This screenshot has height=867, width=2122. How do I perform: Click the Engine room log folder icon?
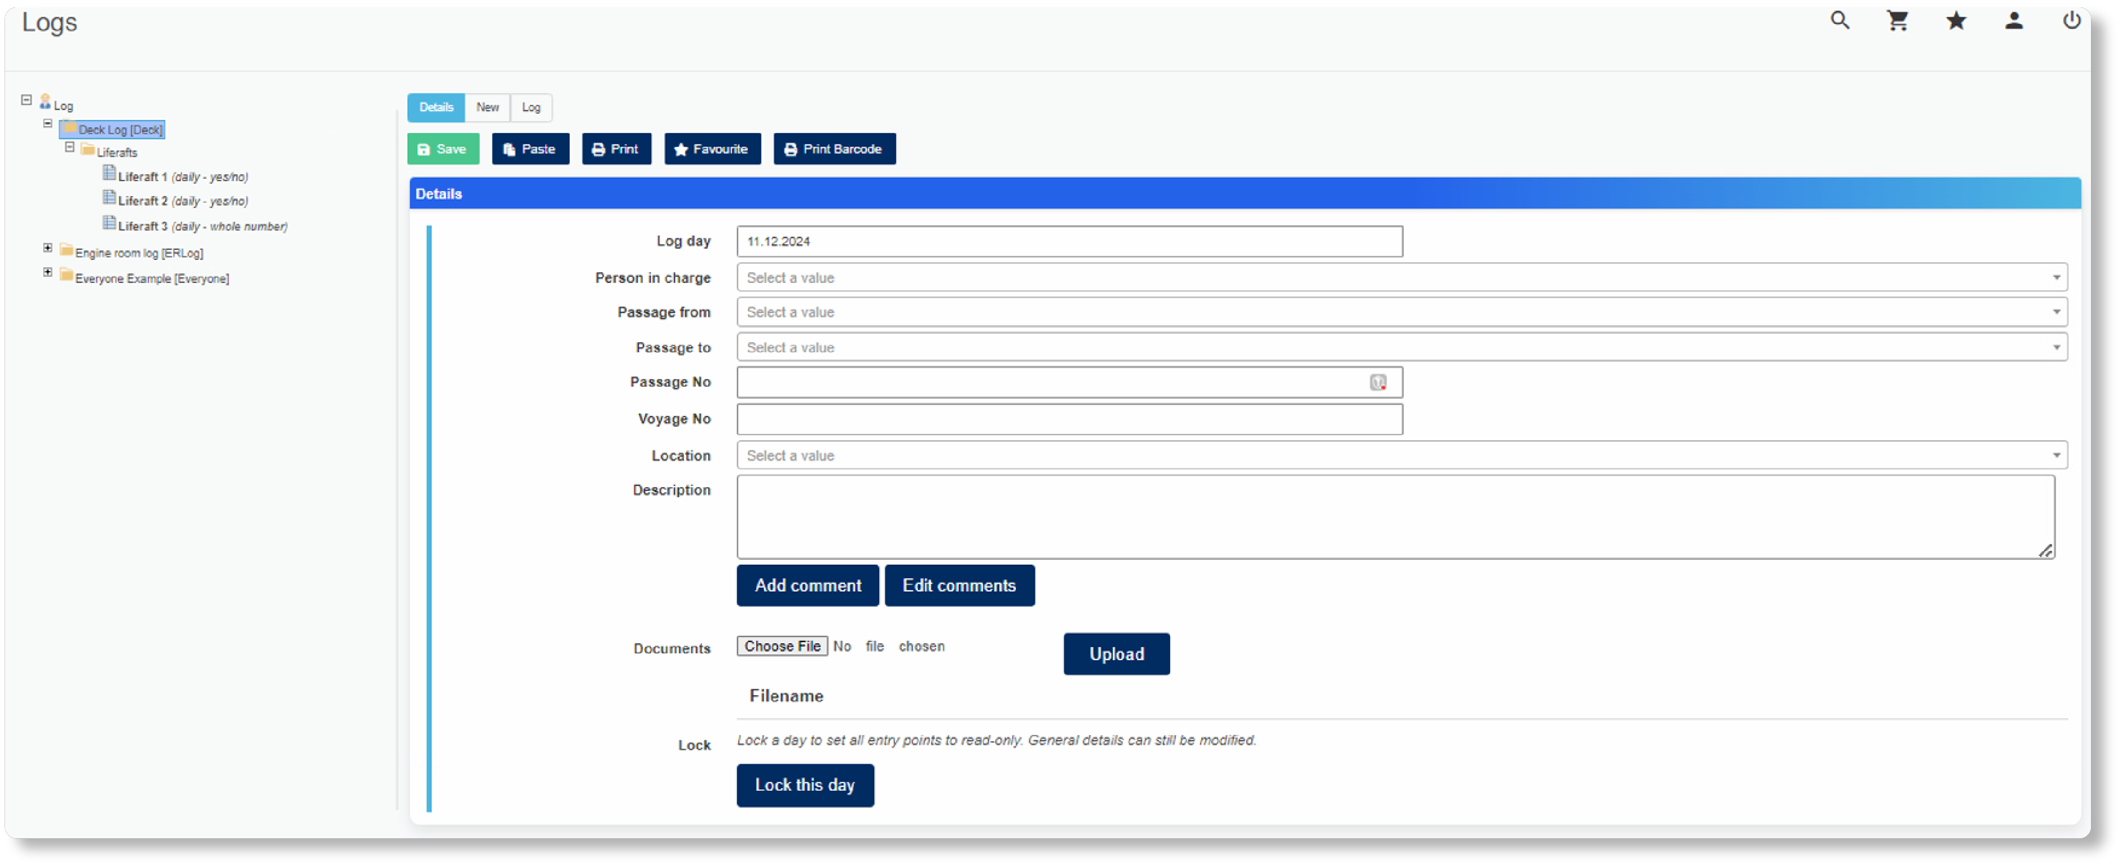(67, 250)
